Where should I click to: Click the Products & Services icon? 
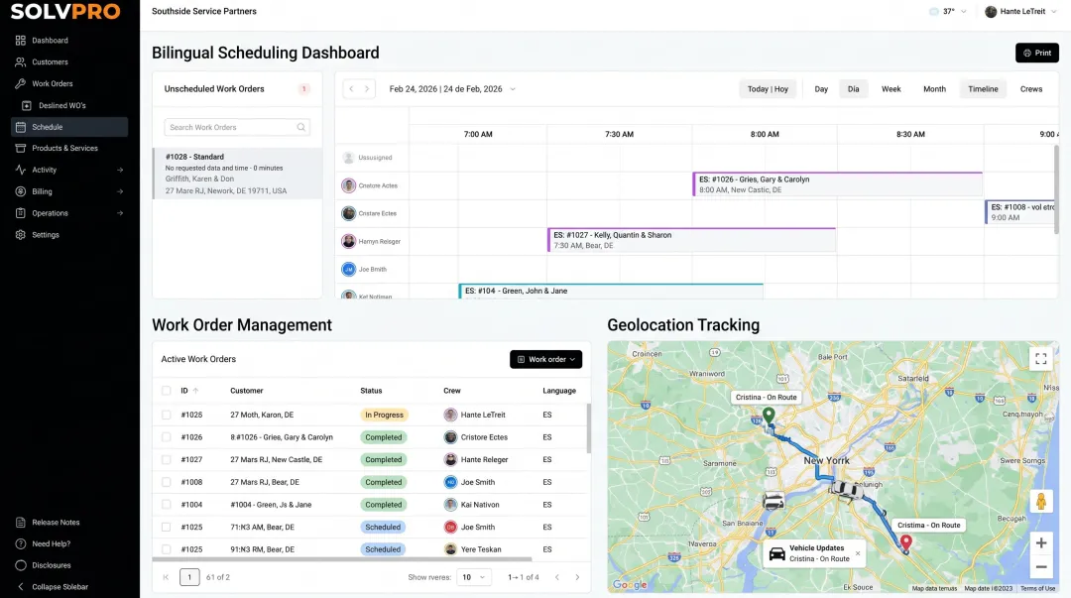21,149
